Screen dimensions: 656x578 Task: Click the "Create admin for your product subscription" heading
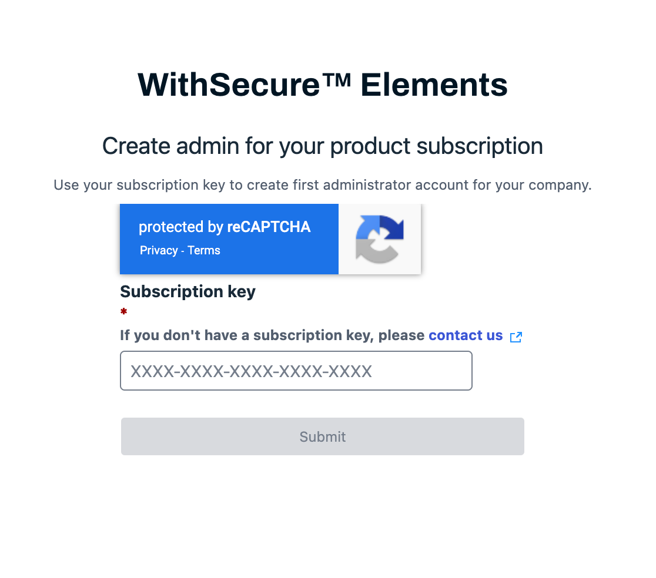coord(322,146)
